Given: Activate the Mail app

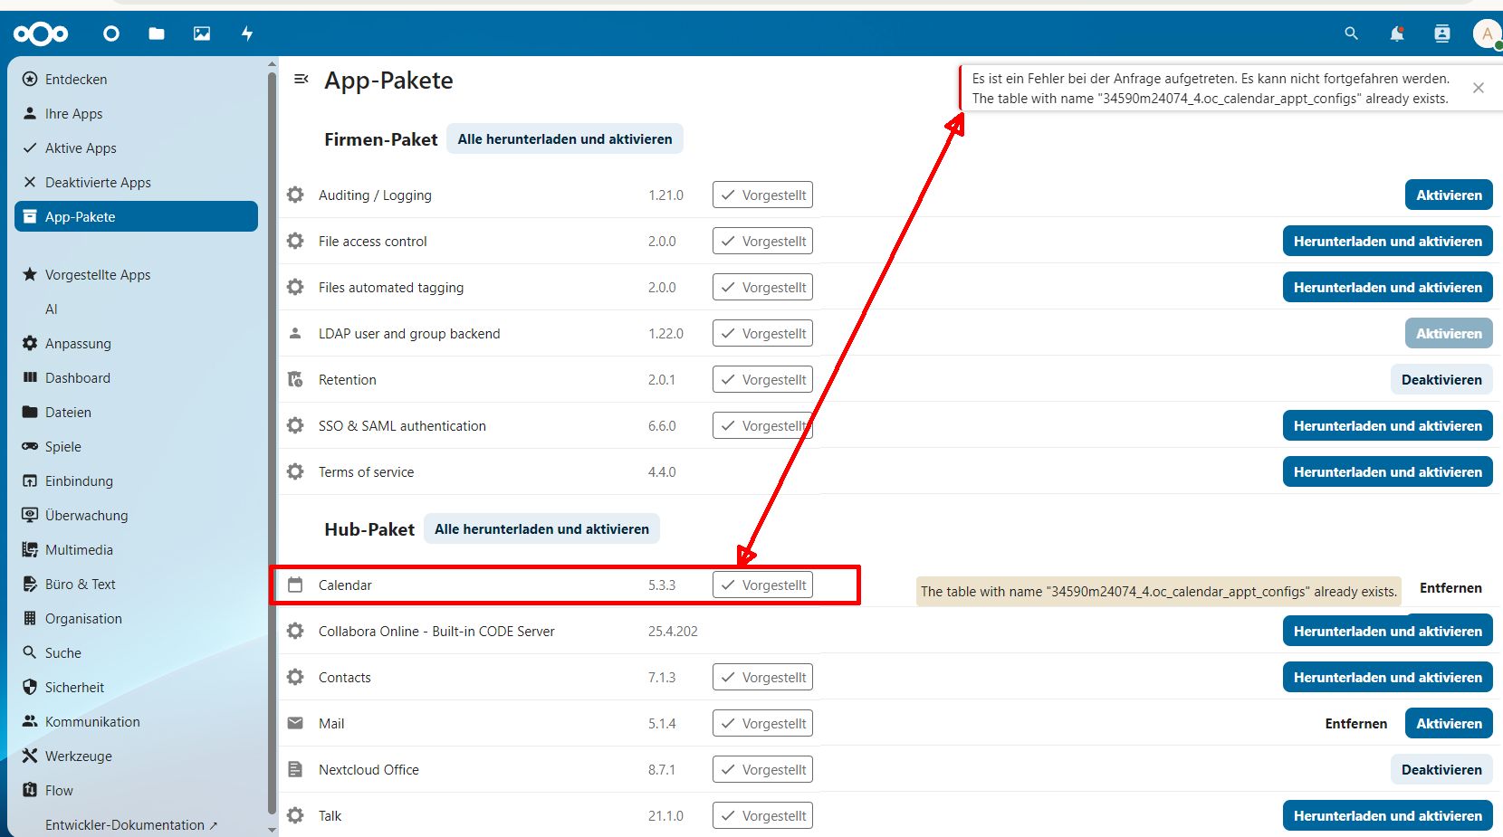Looking at the screenshot, I should tap(1449, 723).
